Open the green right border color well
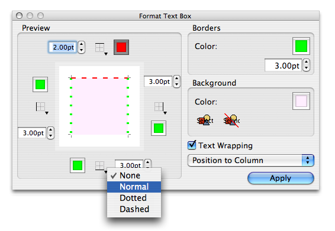Viewport: 335px width, 231px height. 159,128
